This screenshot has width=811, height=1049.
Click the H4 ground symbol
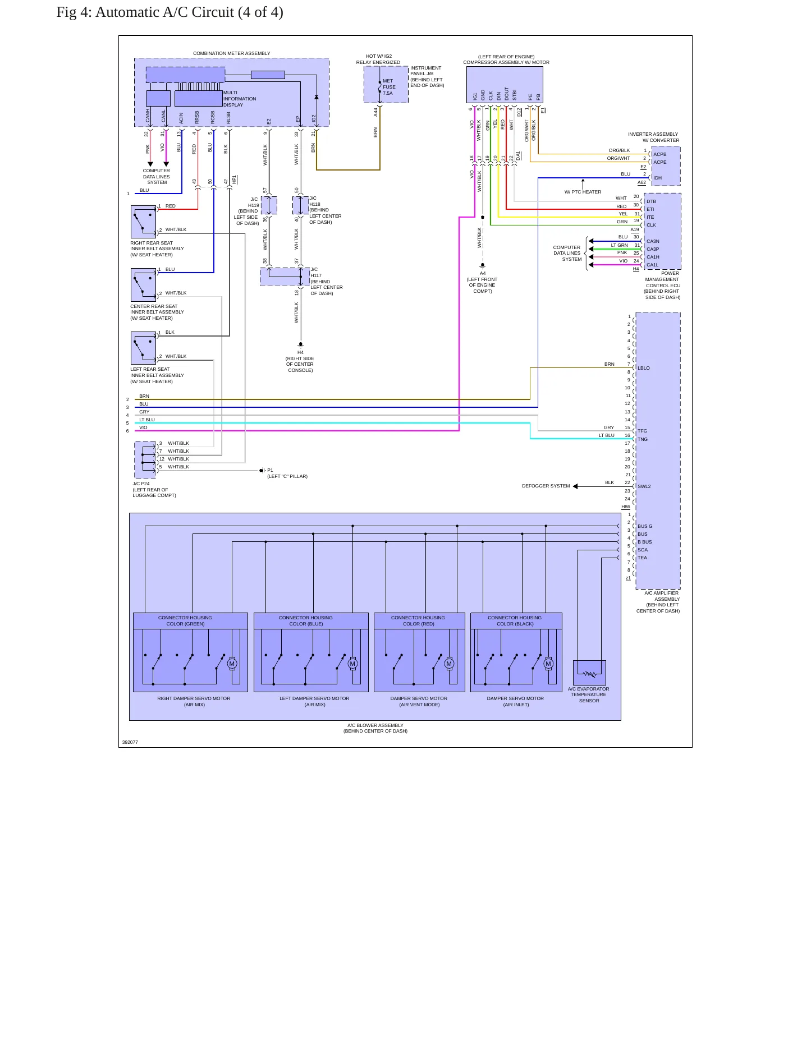pyautogui.click(x=300, y=345)
